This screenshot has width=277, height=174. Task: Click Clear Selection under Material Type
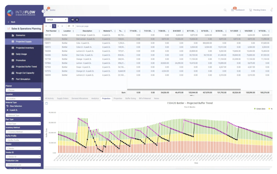[16, 106]
